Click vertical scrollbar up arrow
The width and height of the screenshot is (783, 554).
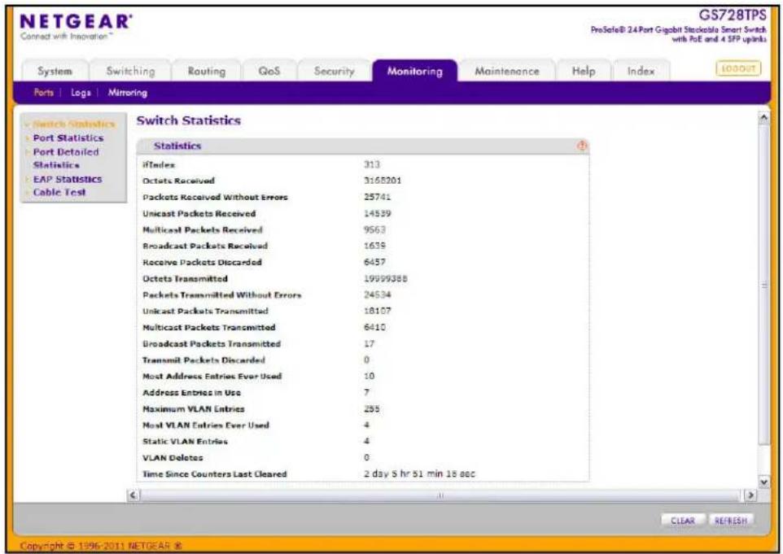click(x=763, y=117)
